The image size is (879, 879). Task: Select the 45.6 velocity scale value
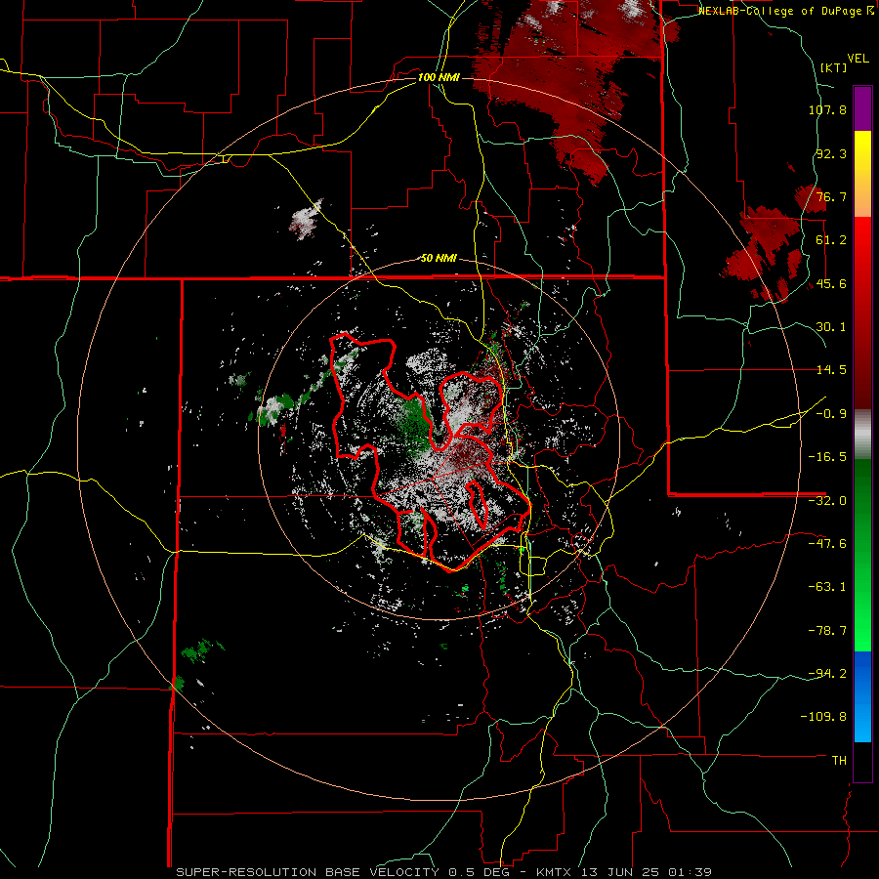point(831,283)
